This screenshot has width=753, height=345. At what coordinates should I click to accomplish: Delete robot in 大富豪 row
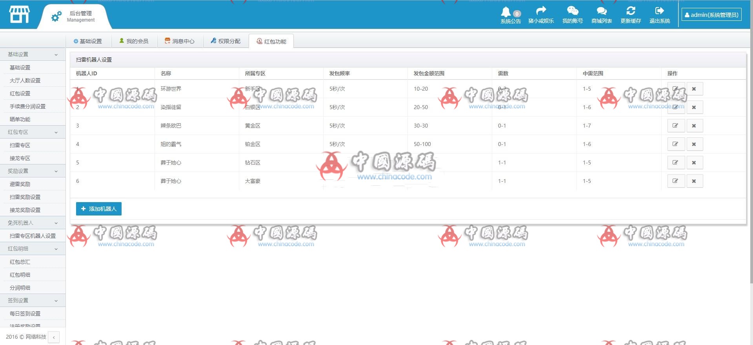(694, 181)
